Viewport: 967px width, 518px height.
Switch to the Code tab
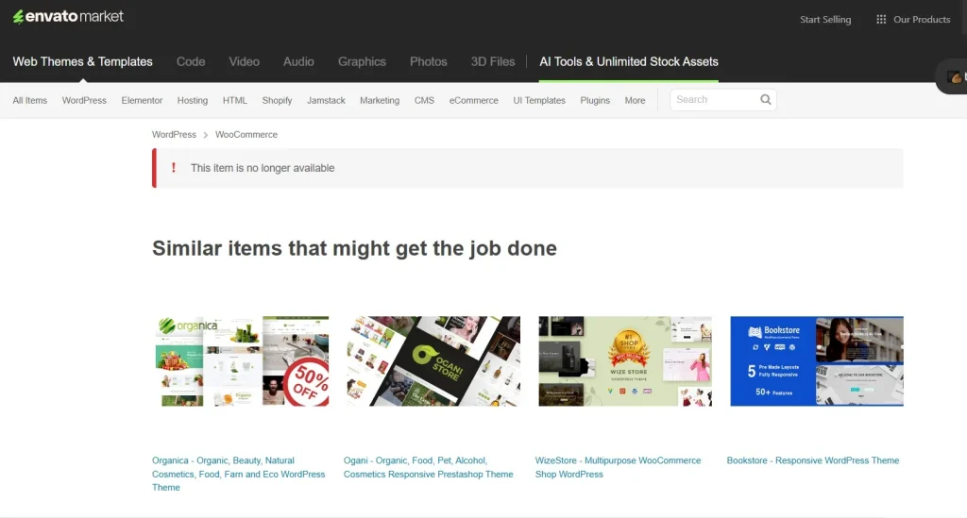(x=191, y=61)
